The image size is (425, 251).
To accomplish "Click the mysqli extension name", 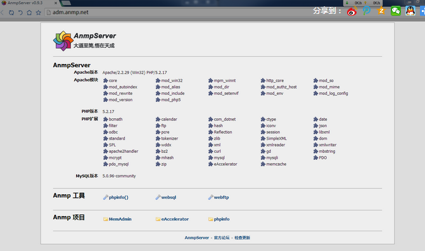I will click(x=272, y=158).
